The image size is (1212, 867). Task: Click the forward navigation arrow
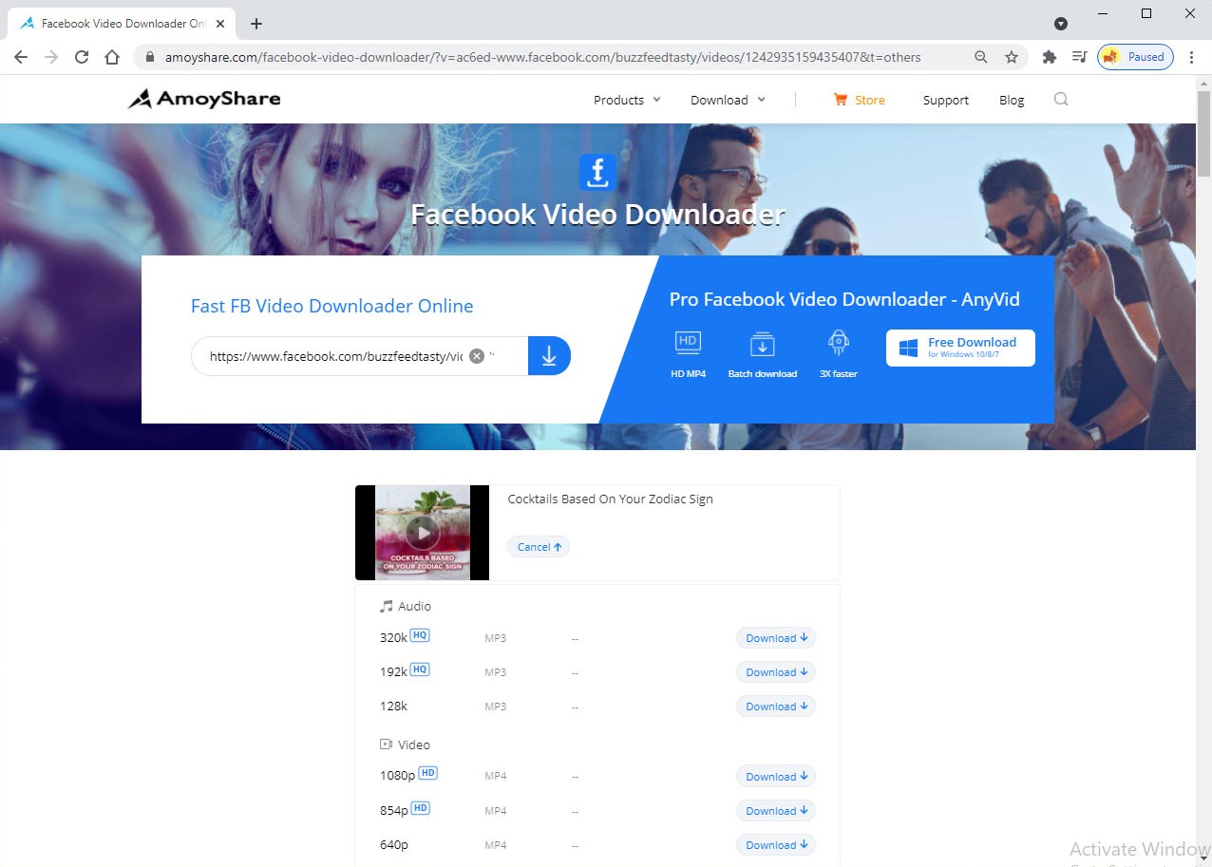51,57
